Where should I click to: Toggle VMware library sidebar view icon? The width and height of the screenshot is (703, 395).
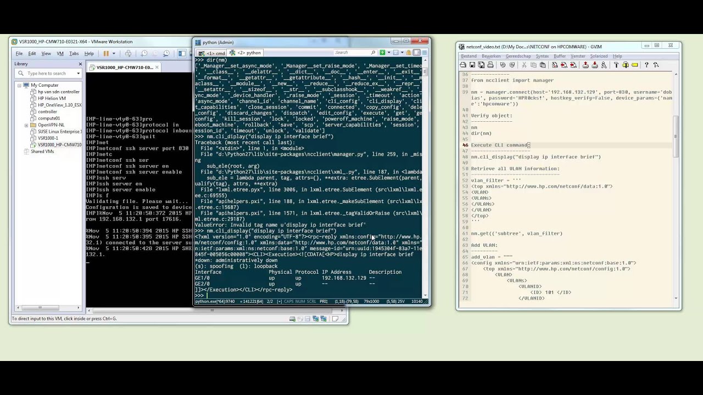(x=182, y=53)
